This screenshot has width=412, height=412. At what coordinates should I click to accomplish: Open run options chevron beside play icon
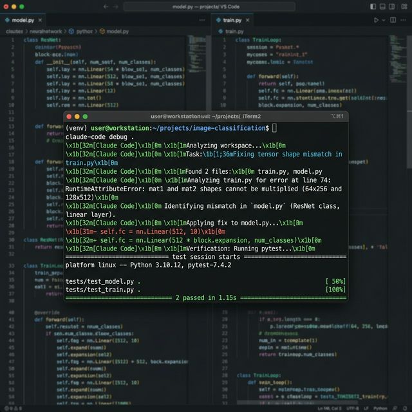pyautogui.click(x=384, y=20)
